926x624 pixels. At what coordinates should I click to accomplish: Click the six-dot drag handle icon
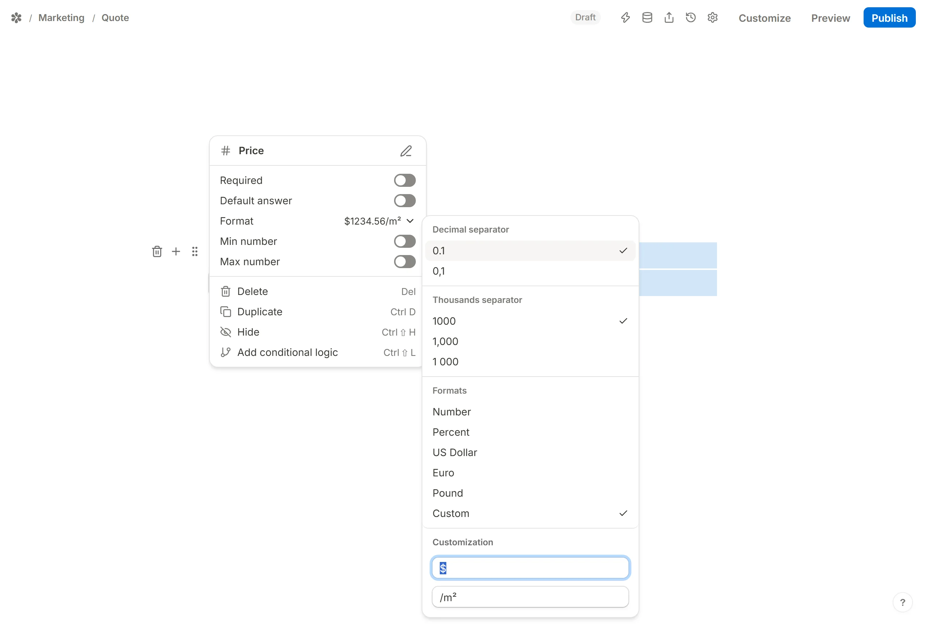[x=194, y=251]
